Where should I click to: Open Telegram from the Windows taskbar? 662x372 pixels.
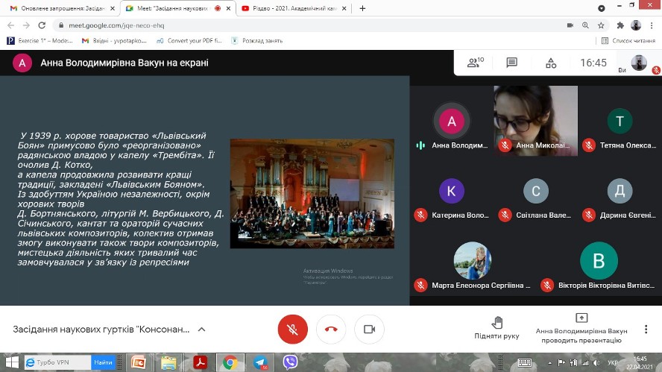(260, 362)
